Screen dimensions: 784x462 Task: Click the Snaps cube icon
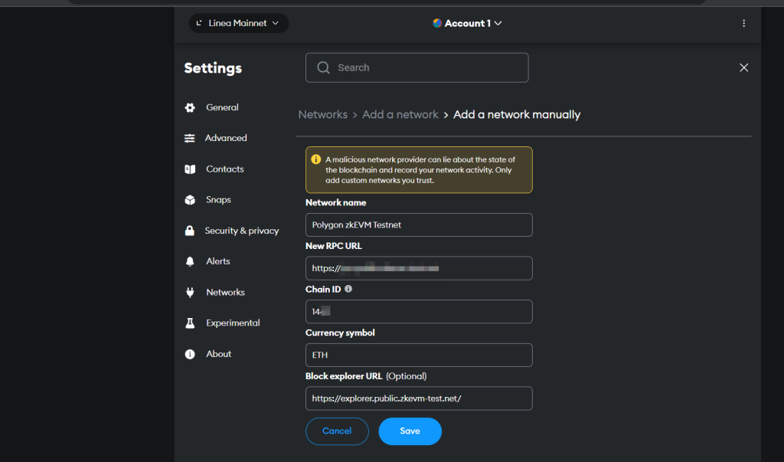point(190,200)
